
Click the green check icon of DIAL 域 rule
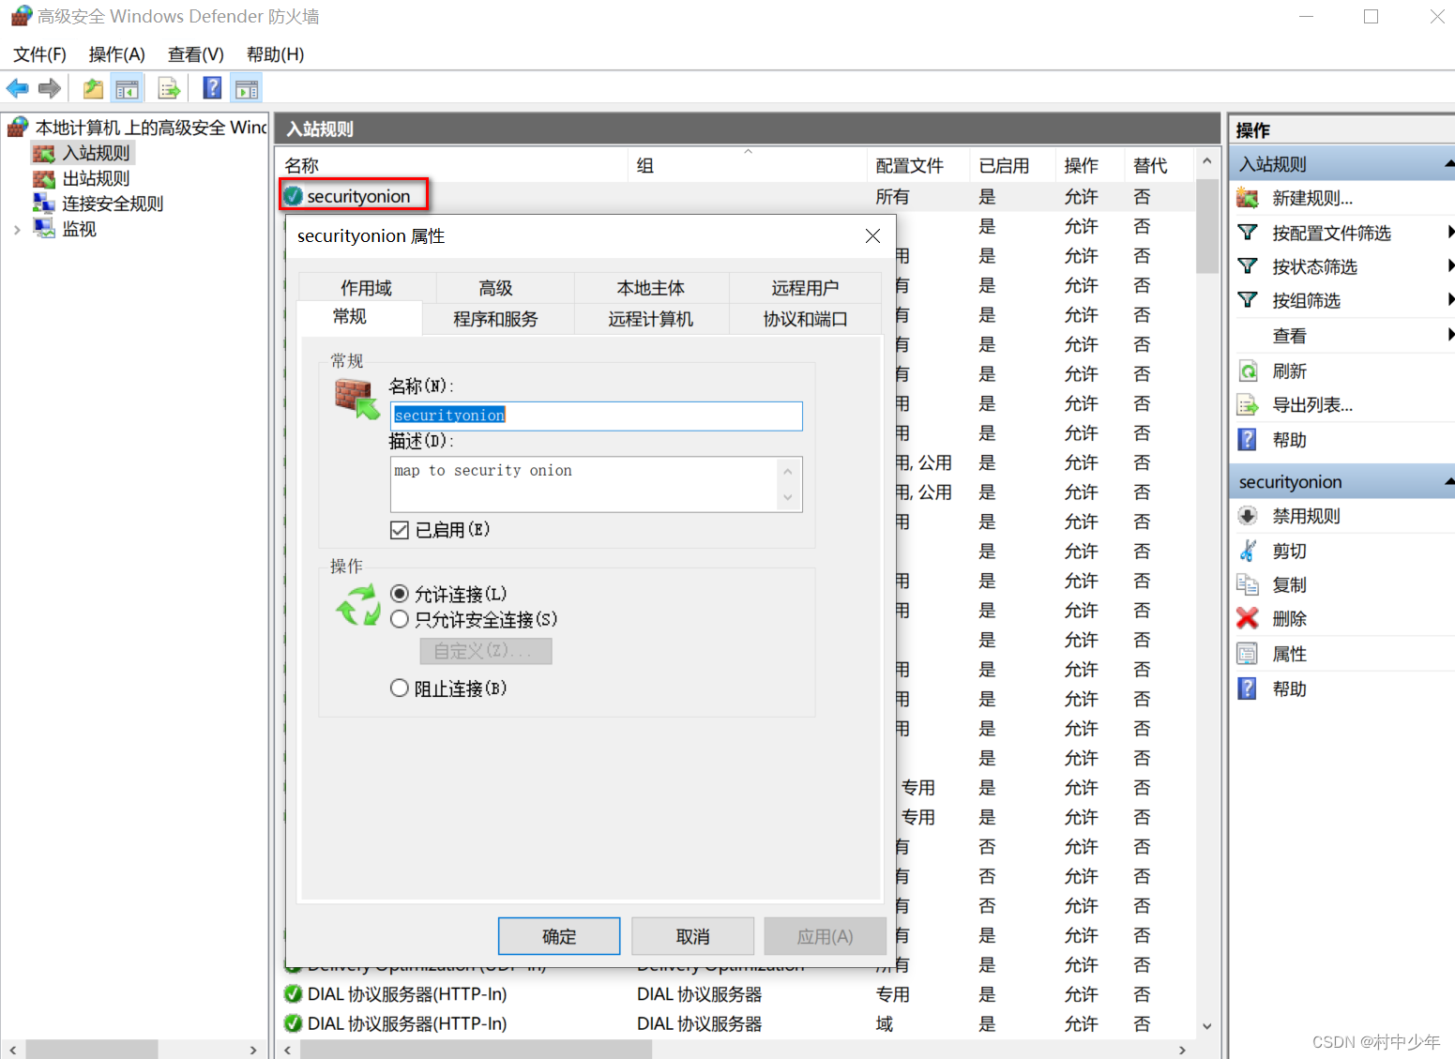pyautogui.click(x=294, y=1023)
